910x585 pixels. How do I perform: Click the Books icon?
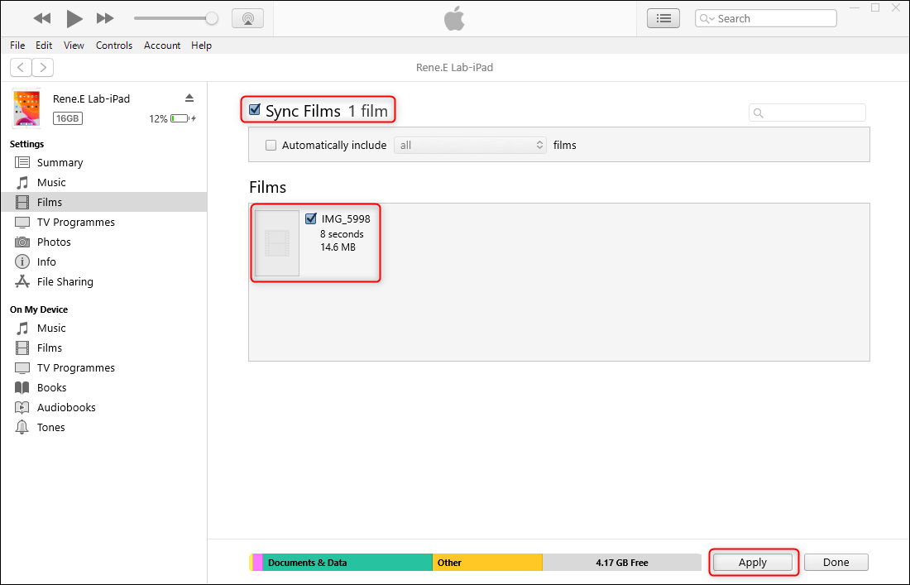(x=22, y=388)
